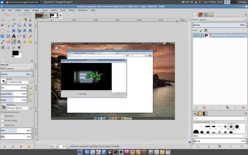This screenshot has width=248, height=155.
Task: Create a new layer group folder icon
Action: point(204,107)
